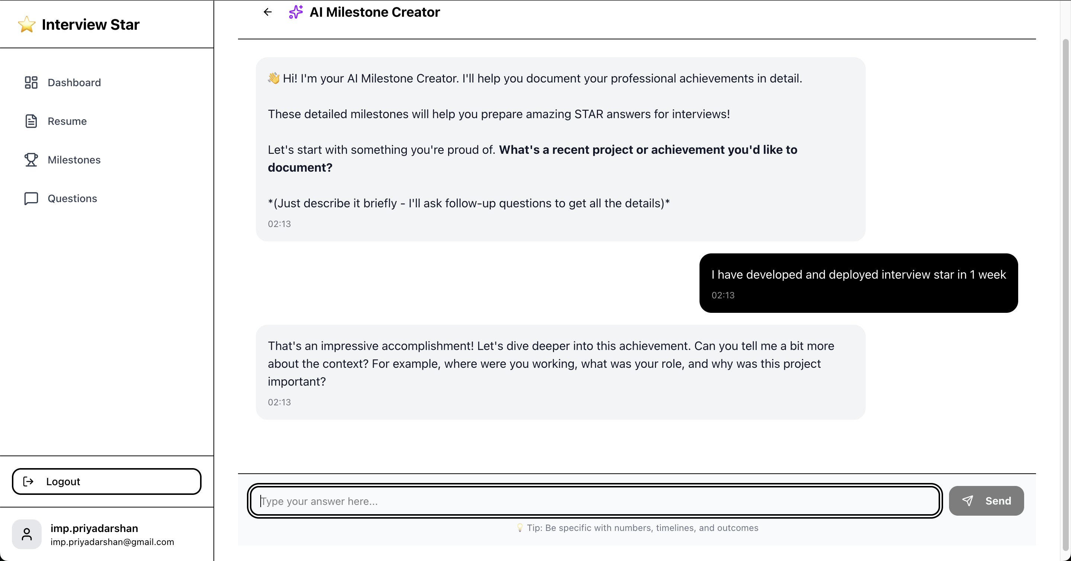Open the Questions chat bubble icon
Image resolution: width=1071 pixels, height=561 pixels.
pyautogui.click(x=31, y=198)
